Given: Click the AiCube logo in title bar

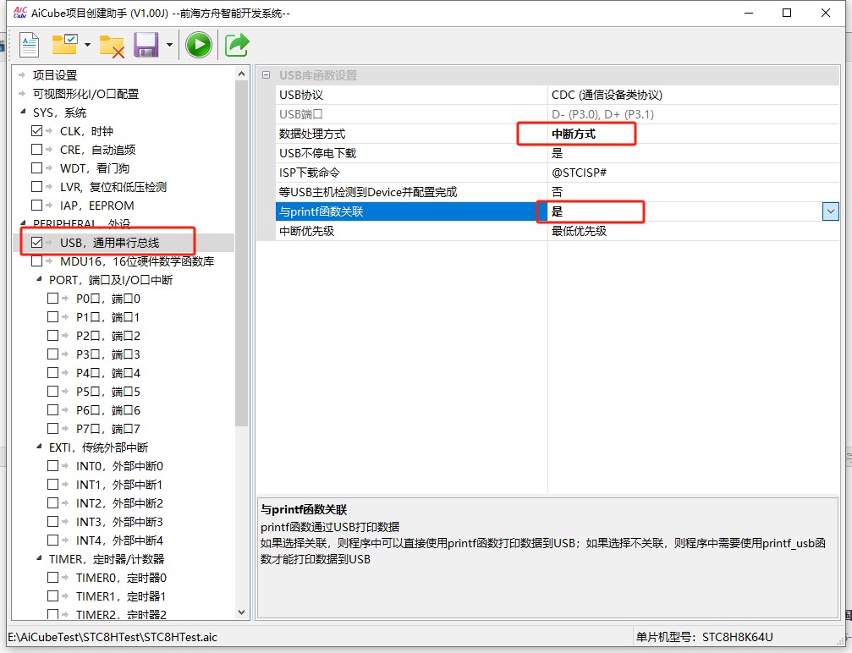Looking at the screenshot, I should pyautogui.click(x=20, y=13).
